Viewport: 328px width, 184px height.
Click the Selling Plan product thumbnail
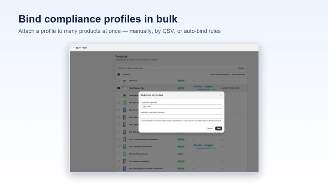pyautogui.click(x=125, y=95)
